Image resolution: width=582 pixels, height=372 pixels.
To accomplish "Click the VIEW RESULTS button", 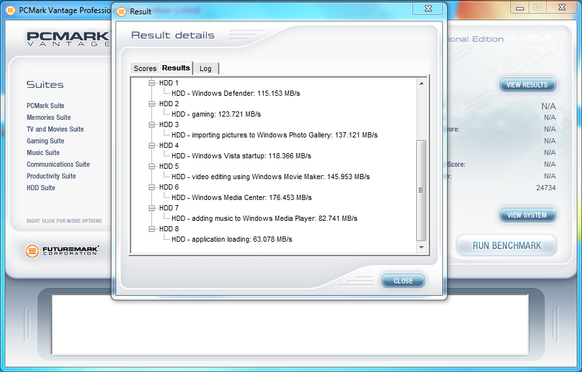I will point(527,85).
